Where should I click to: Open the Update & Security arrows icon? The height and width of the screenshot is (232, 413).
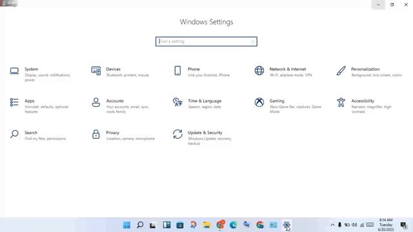(177, 134)
